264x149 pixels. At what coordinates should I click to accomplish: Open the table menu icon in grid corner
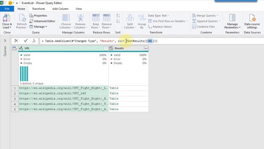[x=15, y=48]
